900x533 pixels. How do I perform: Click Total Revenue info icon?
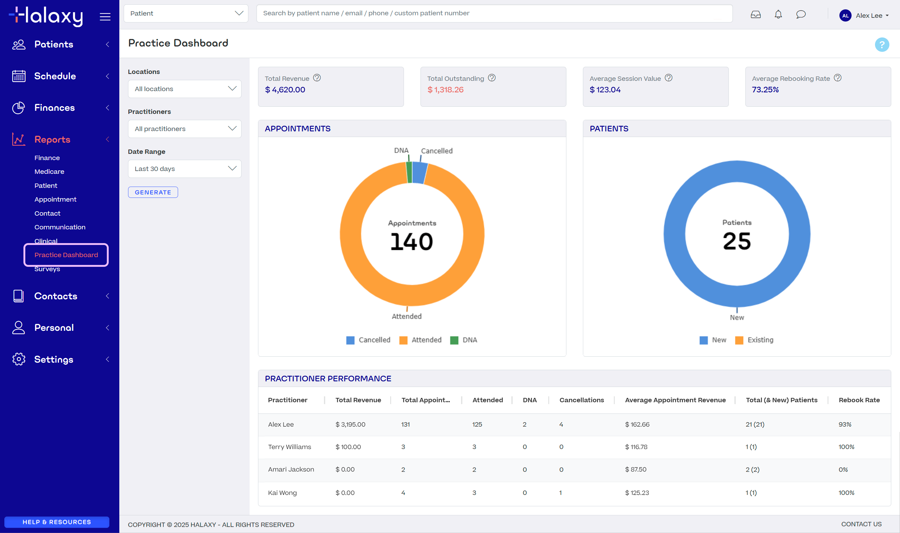(317, 78)
